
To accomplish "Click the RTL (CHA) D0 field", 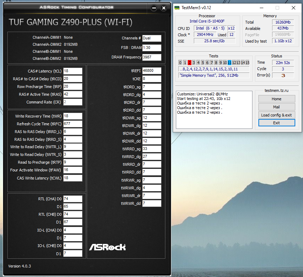I will coord(73,199).
